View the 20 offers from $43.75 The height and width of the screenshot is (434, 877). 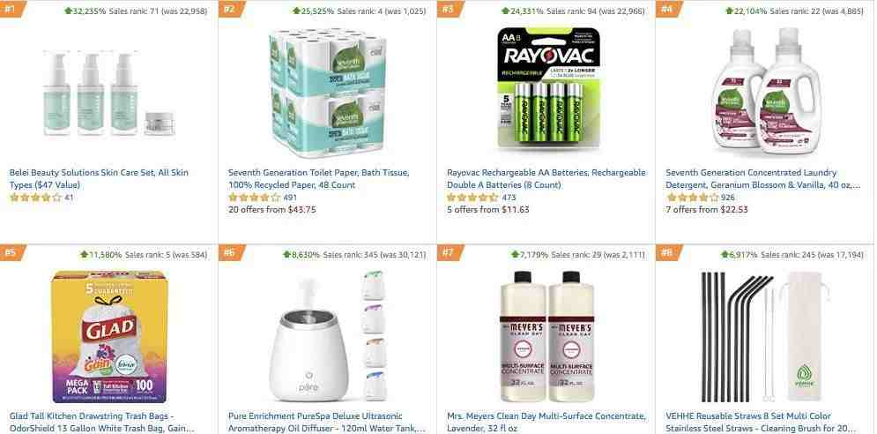[x=271, y=209]
